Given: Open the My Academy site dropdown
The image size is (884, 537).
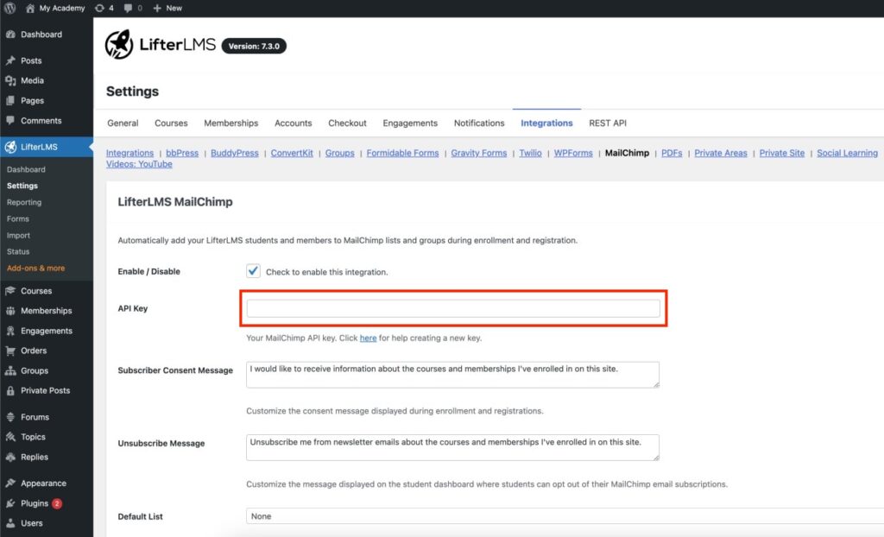Looking at the screenshot, I should (x=55, y=8).
